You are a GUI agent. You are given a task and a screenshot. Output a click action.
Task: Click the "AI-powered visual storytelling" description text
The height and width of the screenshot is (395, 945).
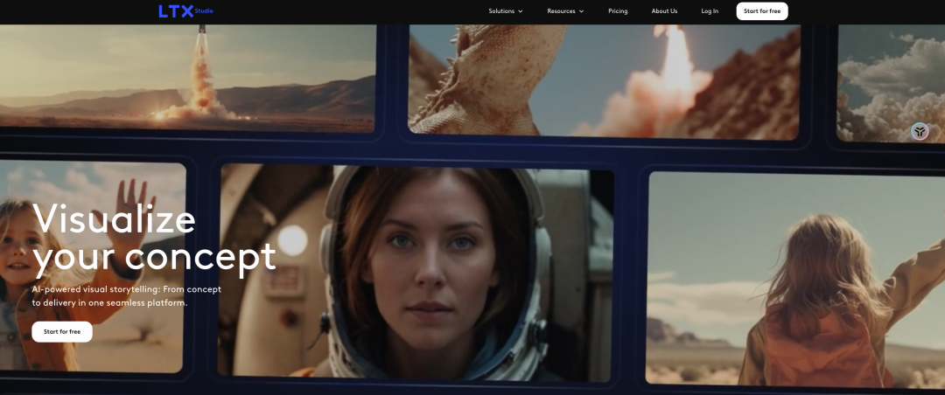click(127, 295)
